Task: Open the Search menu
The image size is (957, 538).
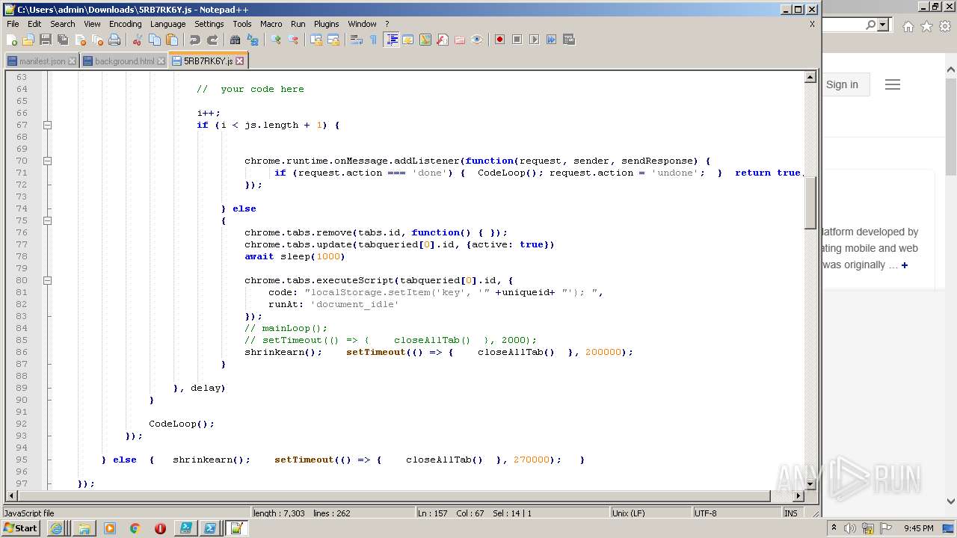Action: click(63, 24)
